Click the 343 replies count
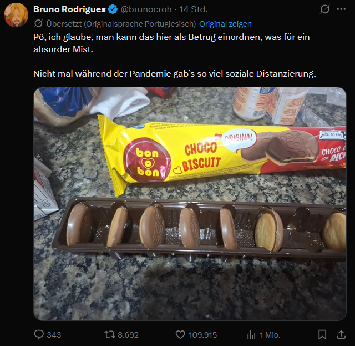 coord(54,335)
